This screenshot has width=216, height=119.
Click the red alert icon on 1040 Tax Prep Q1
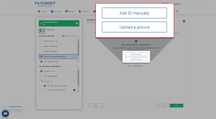74,90
